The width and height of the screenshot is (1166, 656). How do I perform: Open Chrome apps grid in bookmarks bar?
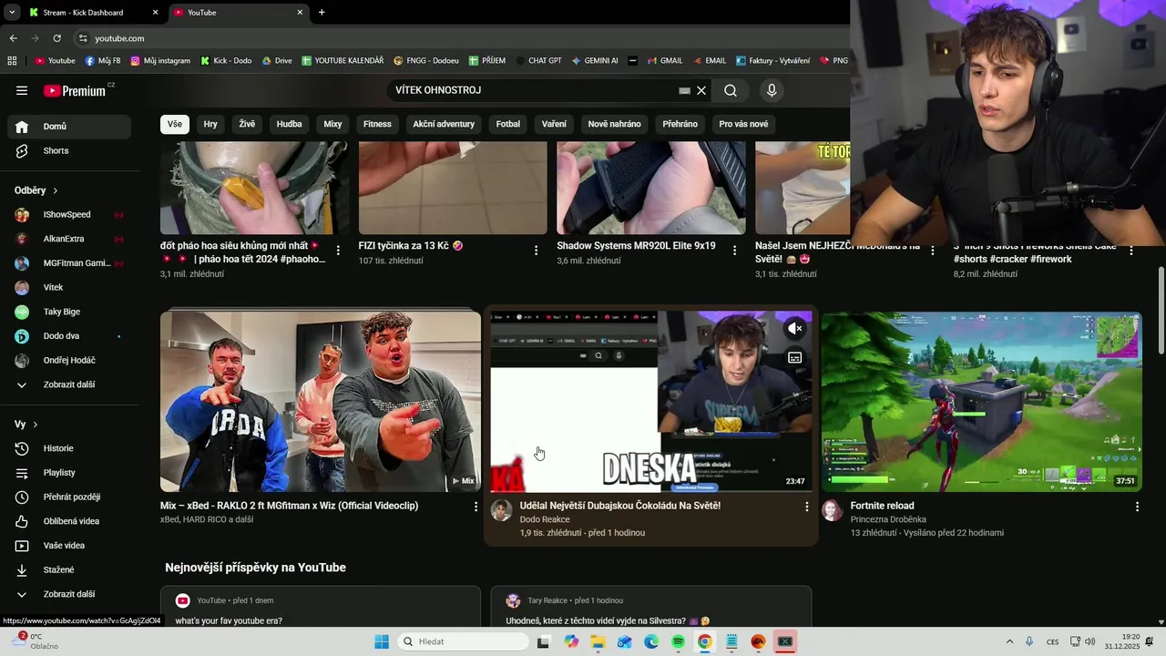(x=12, y=61)
